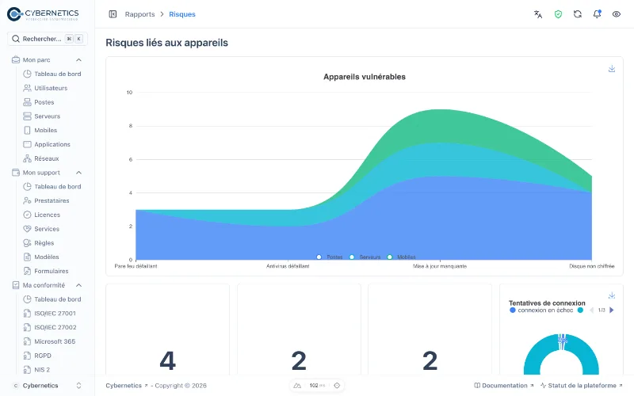Click the Règles icon
634x396 pixels.
coord(27,243)
